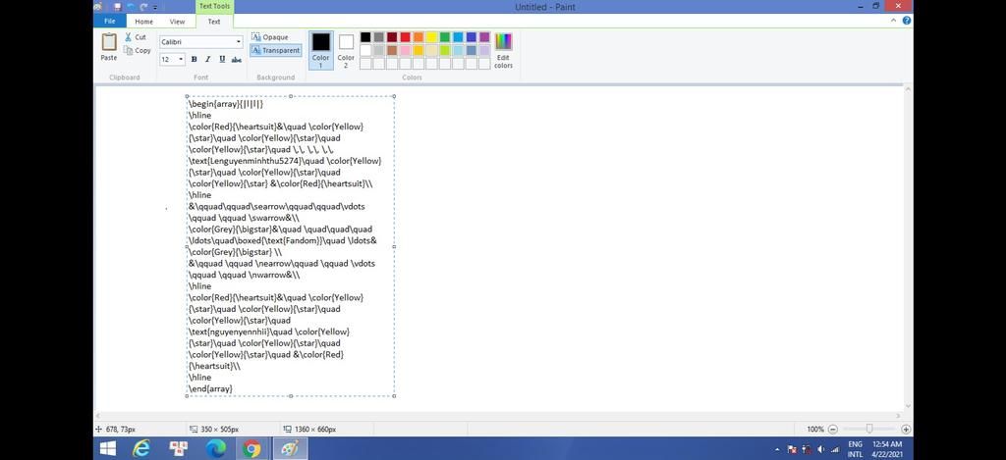This screenshot has height=460, width=1006.
Task: Pick the green color swatch
Action: tap(445, 37)
